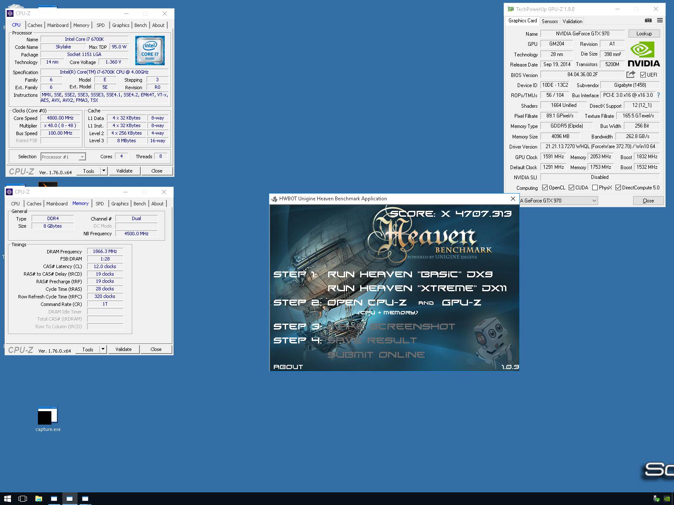This screenshot has height=505, width=674.
Task: Expand the Processor #1 selection dropdown
Action: [x=82, y=157]
